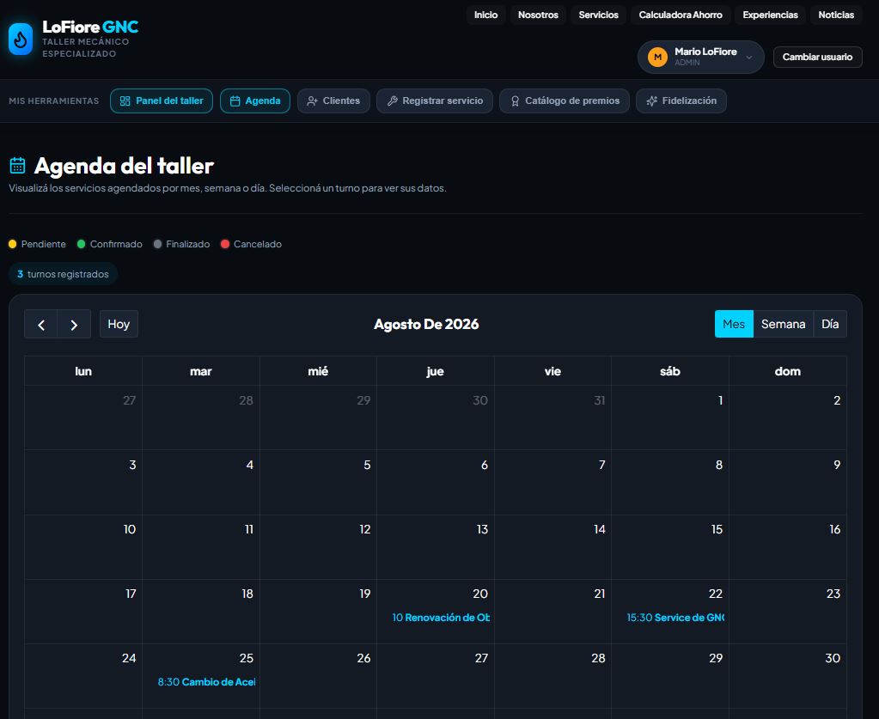Open Nosotros page from top menu
The width and height of the screenshot is (879, 719).
pos(538,15)
